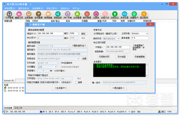Screen dimensions: 180x116
Task: Click the 外网IP column header
Action: pos(35,21)
